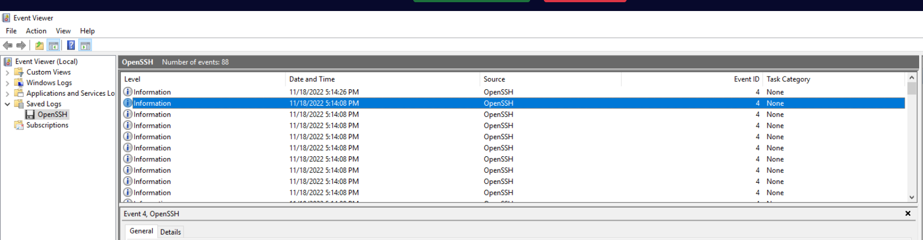923x240 pixels.
Task: Click the blue Help question mark icon
Action: [71, 46]
